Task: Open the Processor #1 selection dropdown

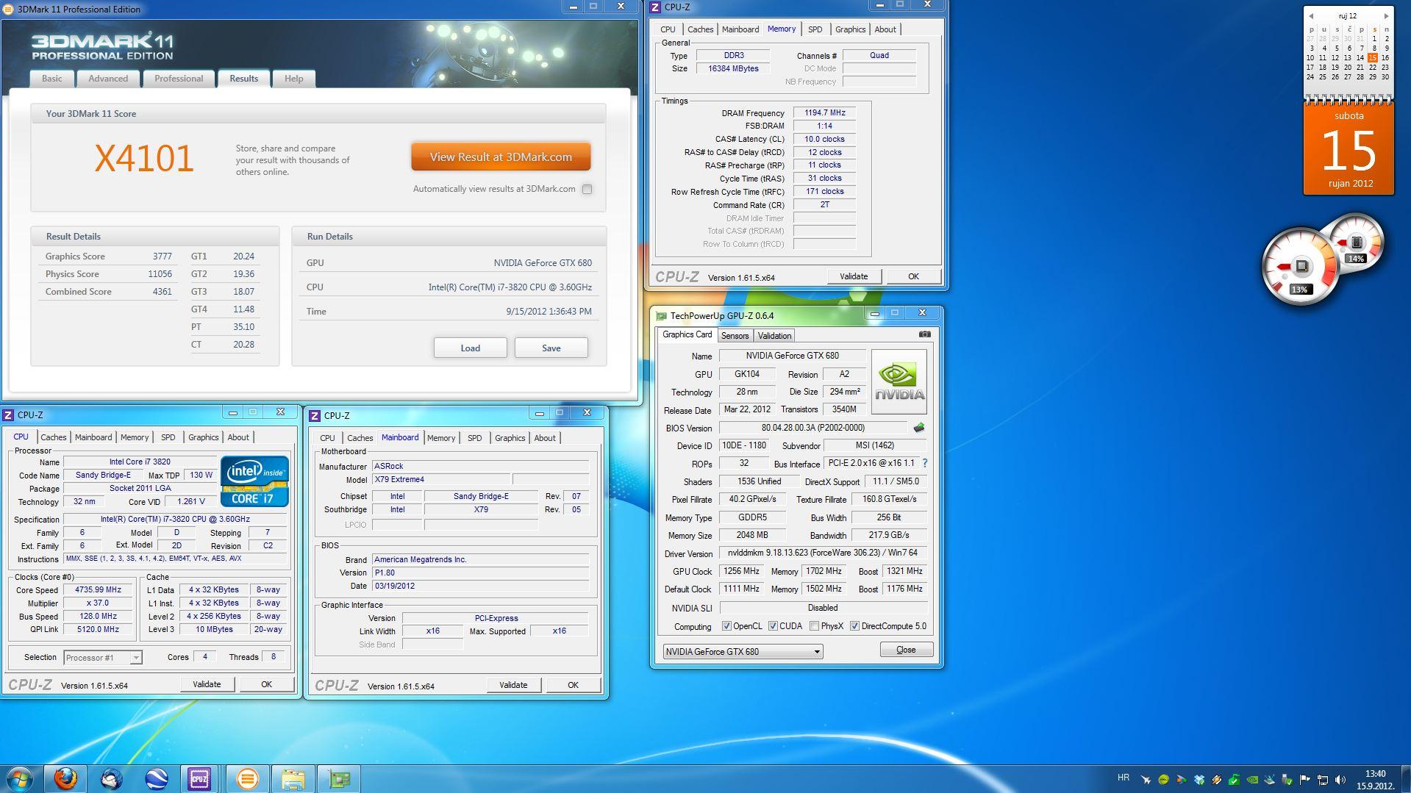Action: pos(103,658)
